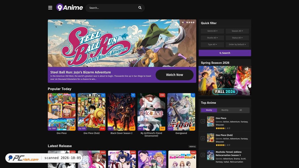Select the Weekly tab in Top Anime
299x168 pixels.
(x=209, y=110)
